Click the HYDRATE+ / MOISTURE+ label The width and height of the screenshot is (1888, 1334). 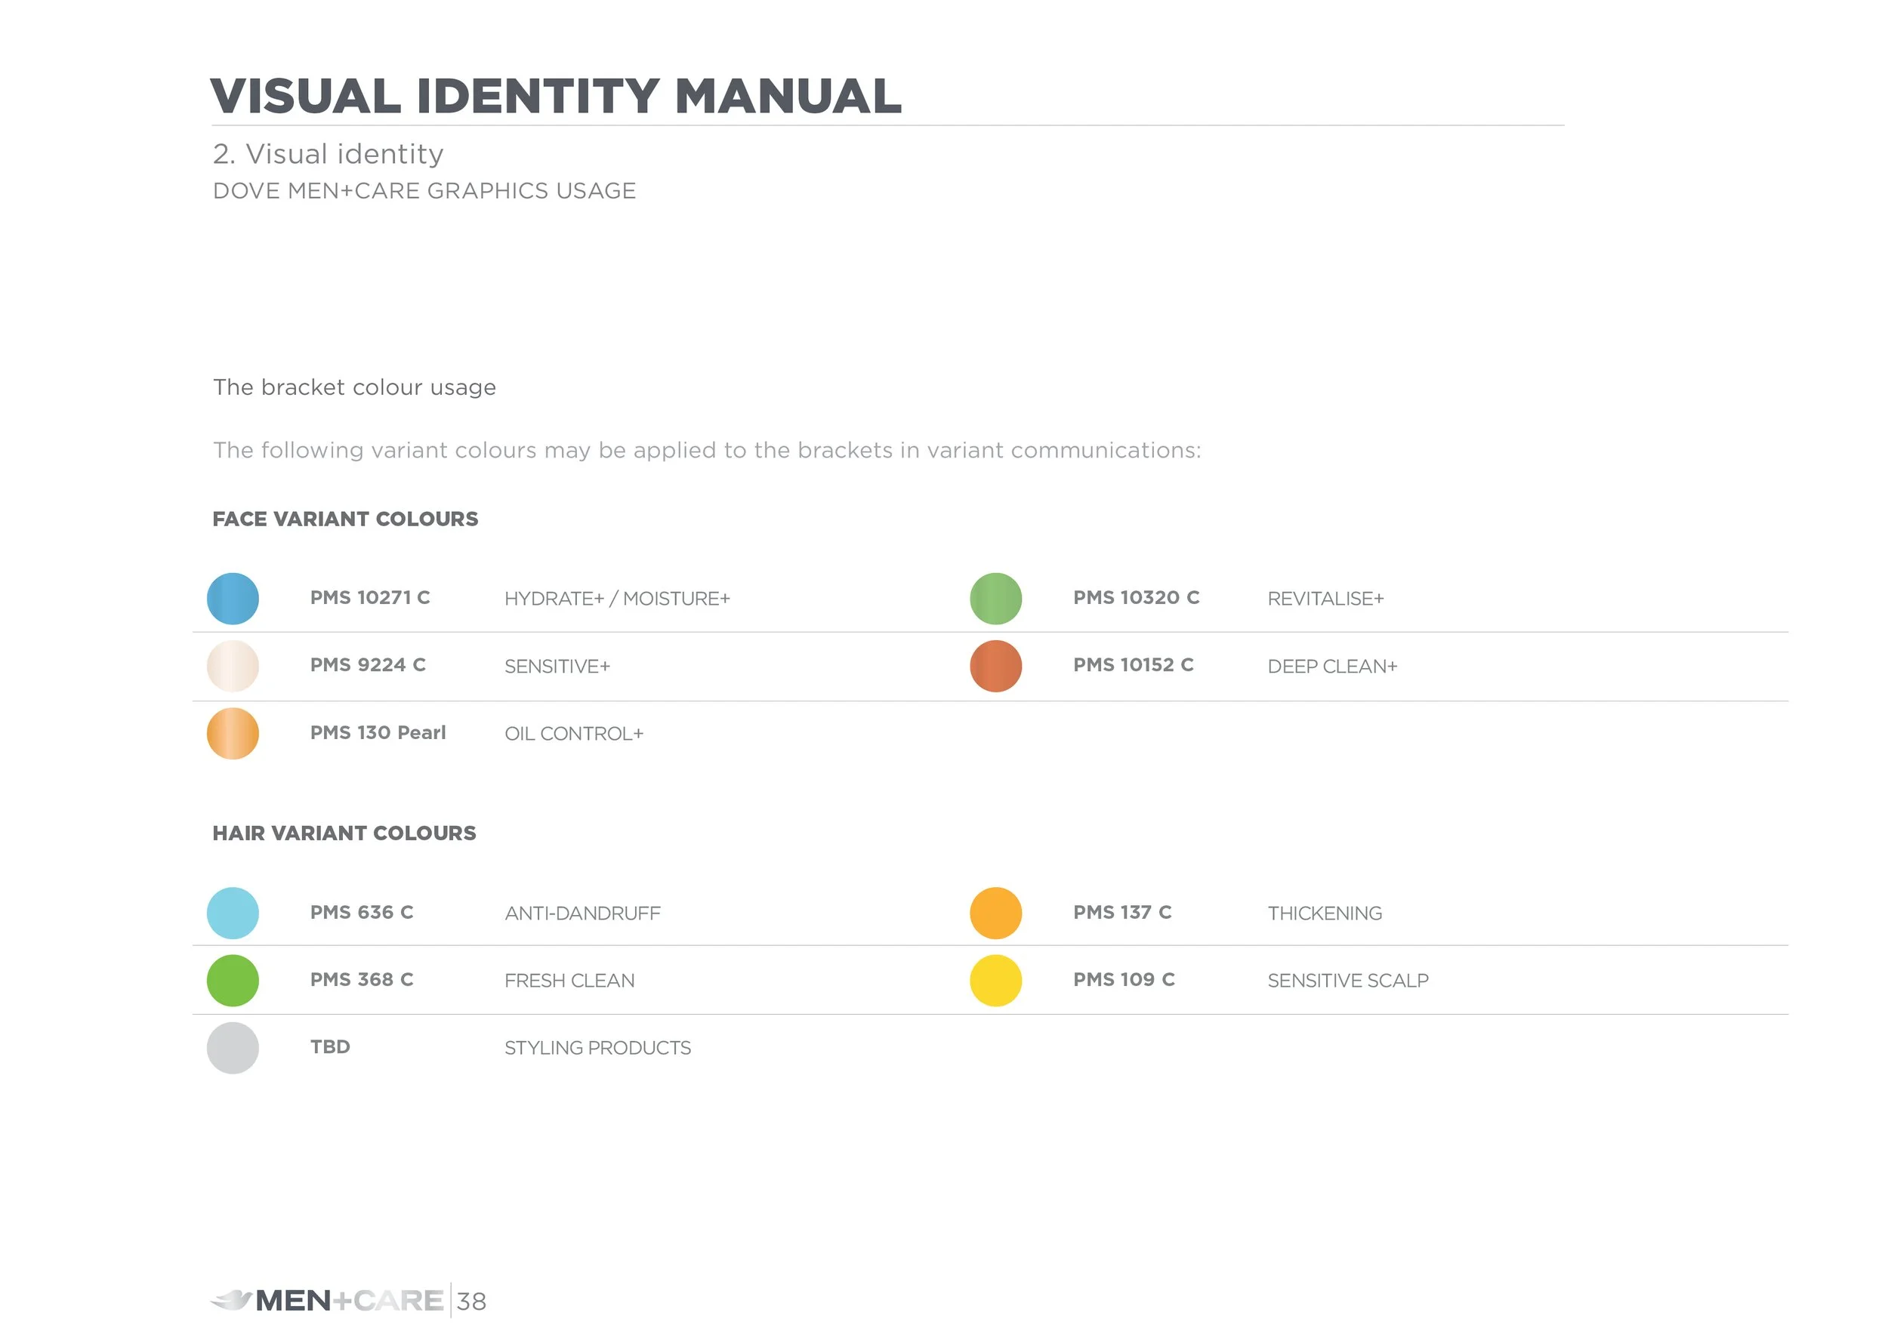[x=617, y=599]
